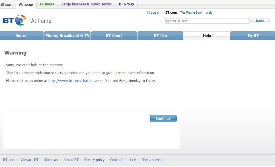Click the Log in link
Screen dimensions: 275x167
coord(155,12)
